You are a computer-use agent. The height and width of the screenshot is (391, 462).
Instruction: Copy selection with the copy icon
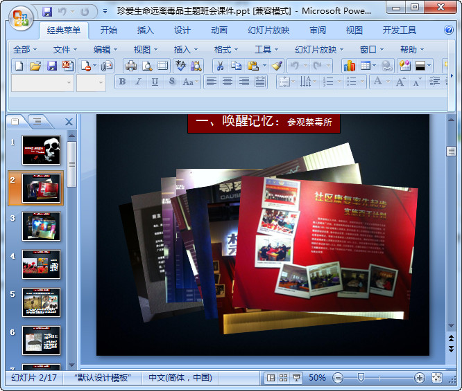(236, 66)
